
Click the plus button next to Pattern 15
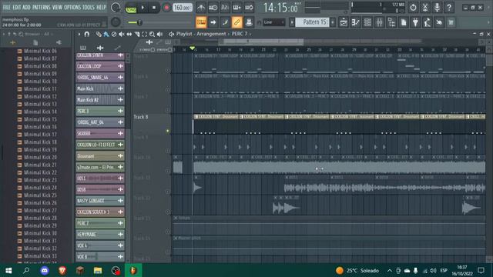333,22
